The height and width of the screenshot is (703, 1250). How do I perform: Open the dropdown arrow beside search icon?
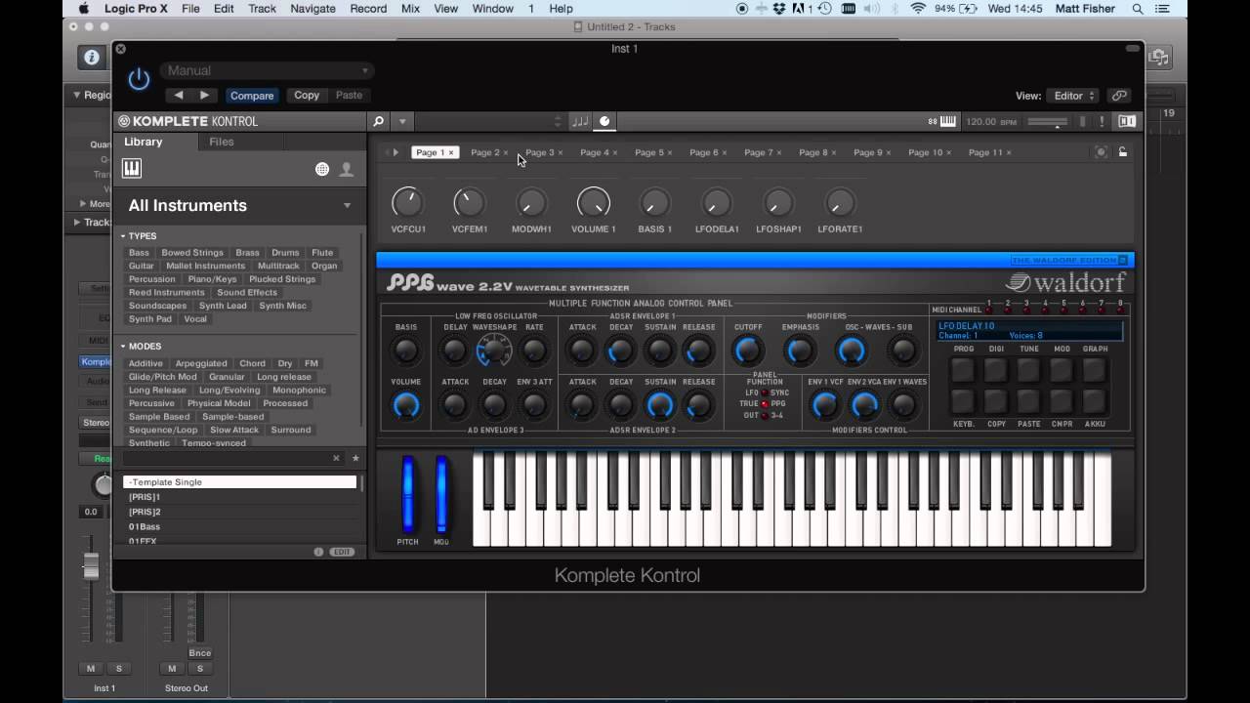pos(402,122)
